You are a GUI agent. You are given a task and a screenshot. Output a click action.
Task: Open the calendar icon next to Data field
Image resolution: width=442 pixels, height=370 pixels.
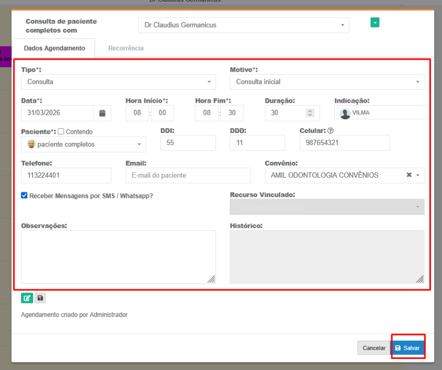point(102,113)
